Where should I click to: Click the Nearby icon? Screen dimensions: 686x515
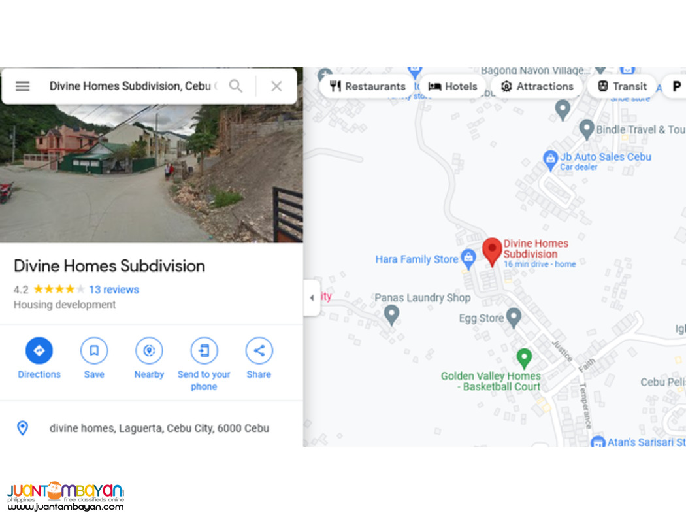(x=149, y=350)
